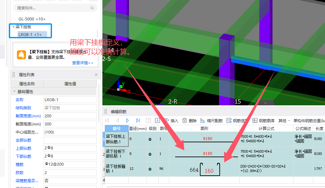Click the 公式描述 column header

tap(303, 128)
